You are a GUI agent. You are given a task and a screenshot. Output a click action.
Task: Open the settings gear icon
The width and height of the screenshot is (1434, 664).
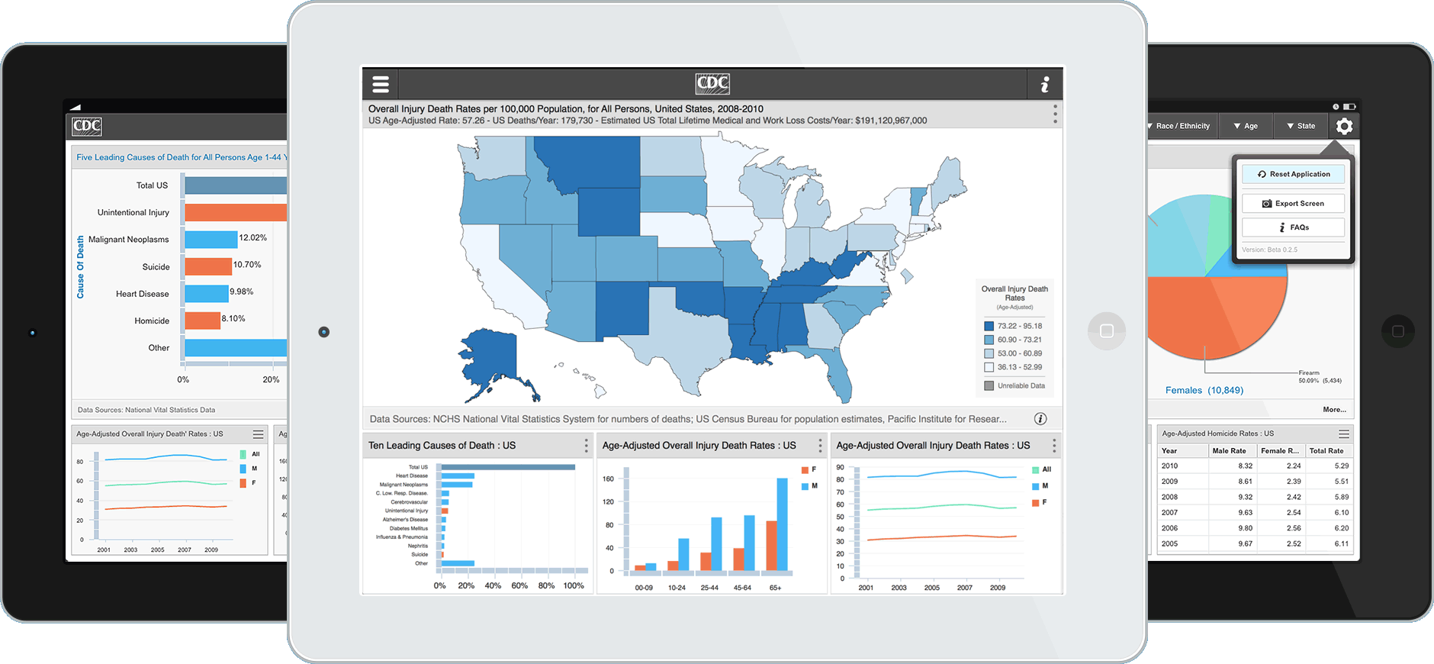1344,126
